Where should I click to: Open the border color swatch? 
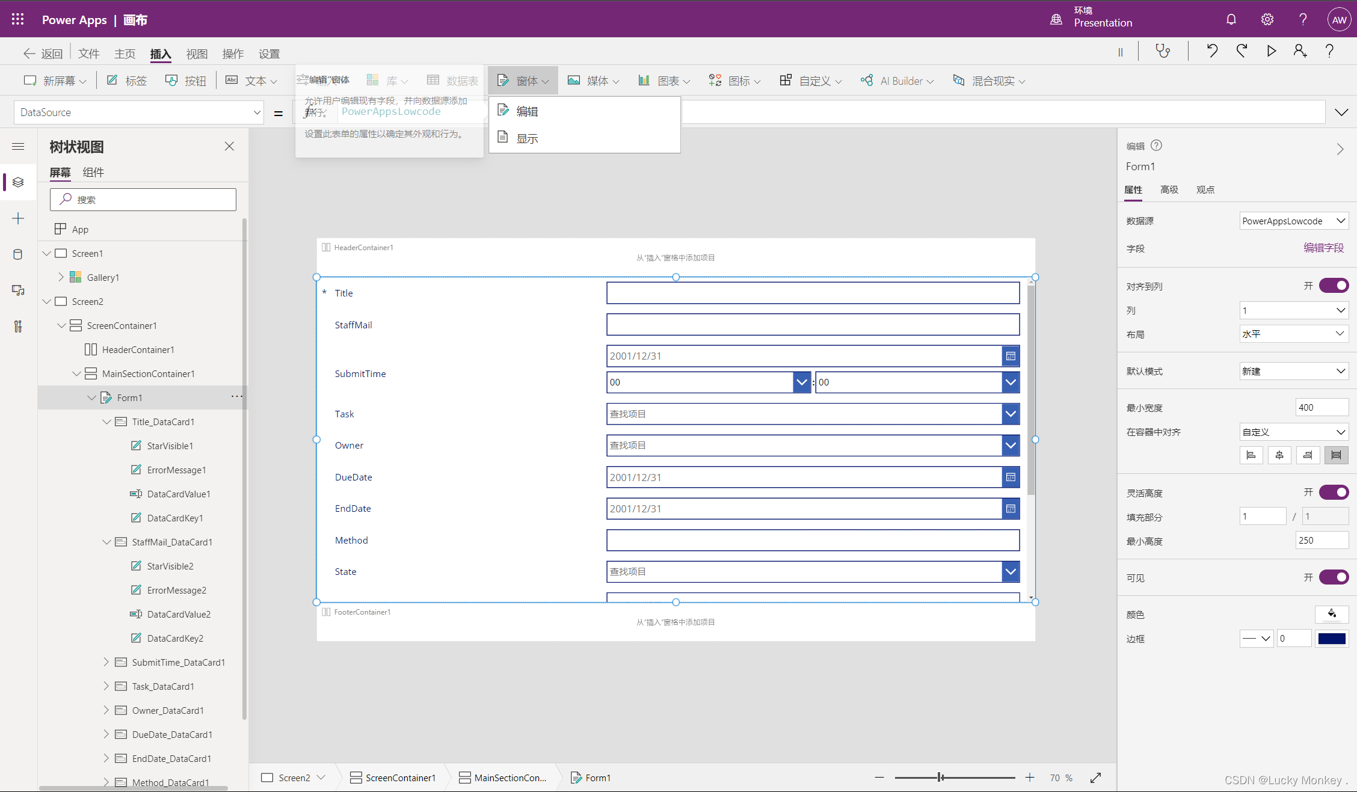[1332, 639]
